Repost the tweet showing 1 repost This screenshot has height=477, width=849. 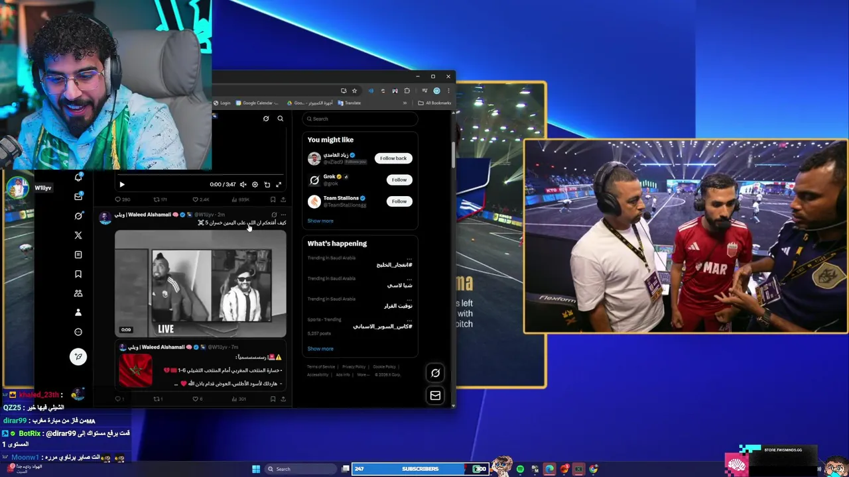(x=158, y=399)
